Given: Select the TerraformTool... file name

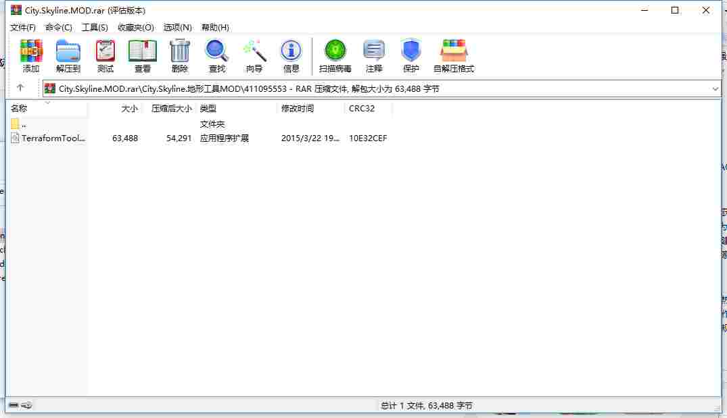Looking at the screenshot, I should point(53,138).
